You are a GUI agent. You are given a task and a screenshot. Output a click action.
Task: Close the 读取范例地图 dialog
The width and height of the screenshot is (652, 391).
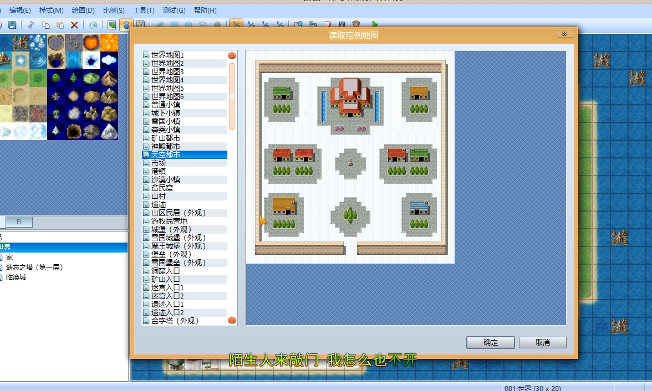click(x=564, y=34)
